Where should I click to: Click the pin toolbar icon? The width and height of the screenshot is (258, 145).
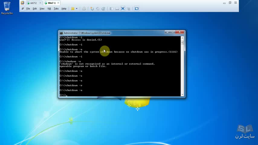point(23,8)
